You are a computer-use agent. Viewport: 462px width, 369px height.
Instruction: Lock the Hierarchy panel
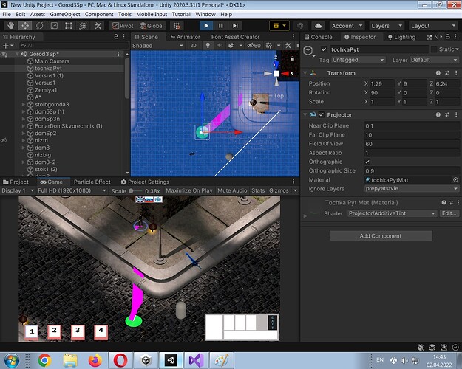[x=116, y=36]
